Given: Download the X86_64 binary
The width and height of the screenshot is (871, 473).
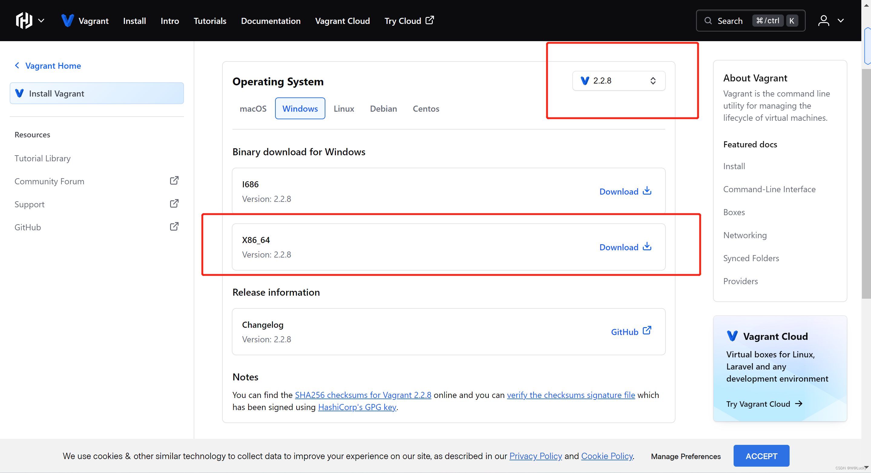Looking at the screenshot, I should (x=626, y=247).
